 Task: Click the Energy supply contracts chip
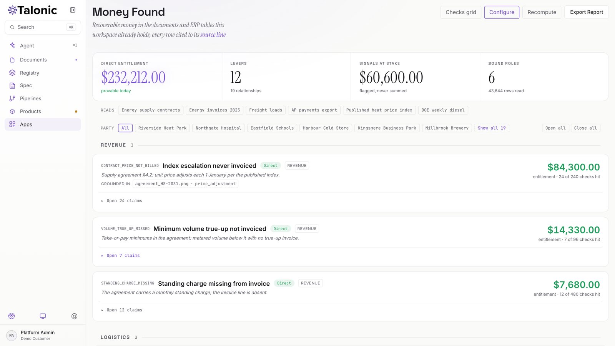click(151, 110)
